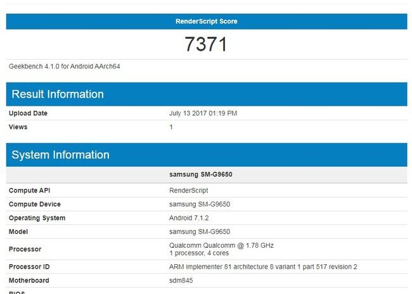This screenshot has height=294, width=412.
Task: Click the Processor row label
Action: (x=25, y=249)
